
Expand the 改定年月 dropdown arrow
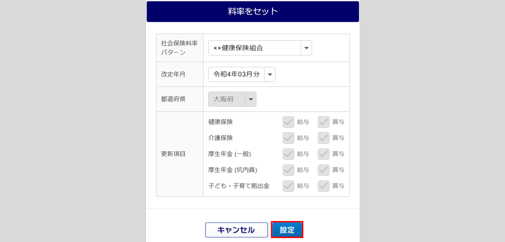click(270, 75)
